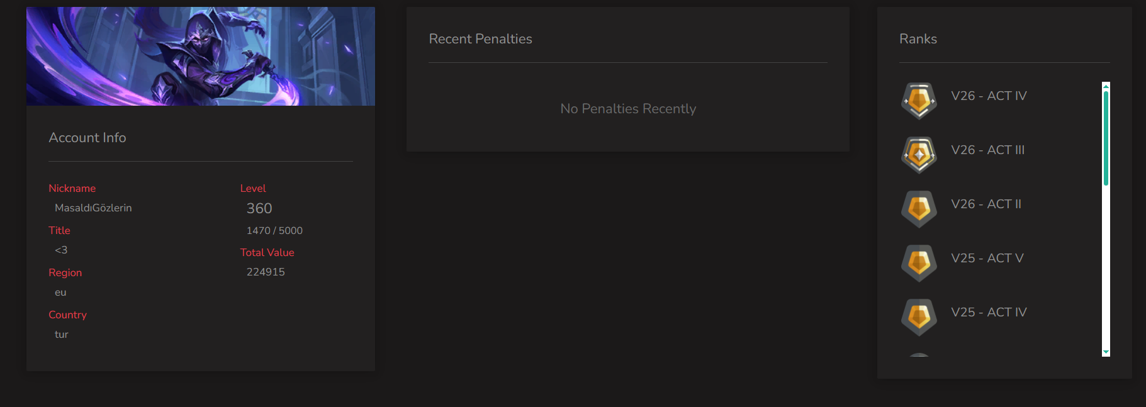1146x407 pixels.
Task: Click the V26 - ACT IV rank badge icon
Action: (x=919, y=101)
